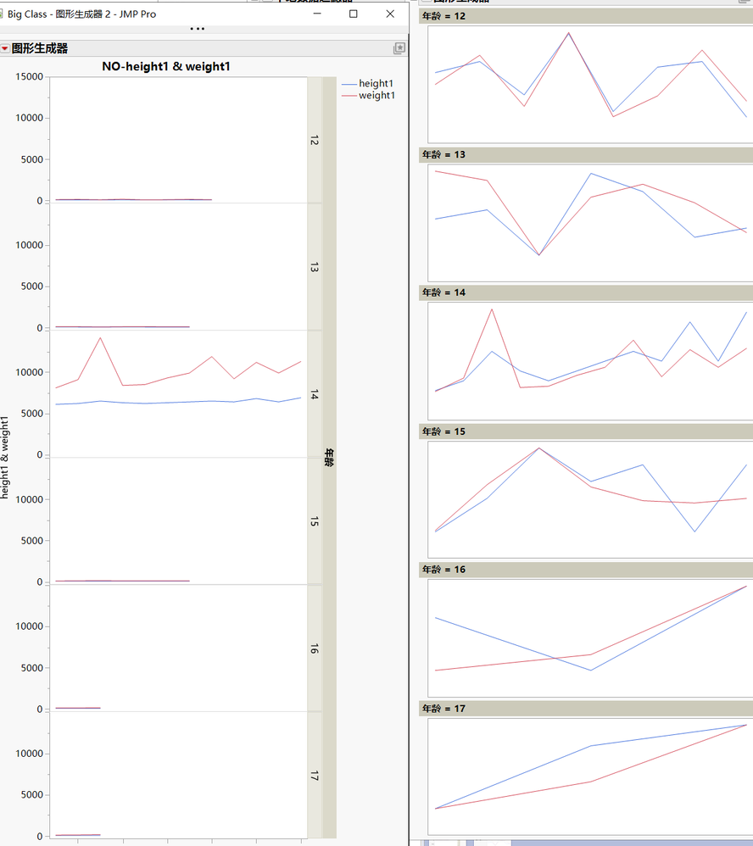Click the 年龄 group axis label strip
This screenshot has height=846, width=753.
(329, 458)
